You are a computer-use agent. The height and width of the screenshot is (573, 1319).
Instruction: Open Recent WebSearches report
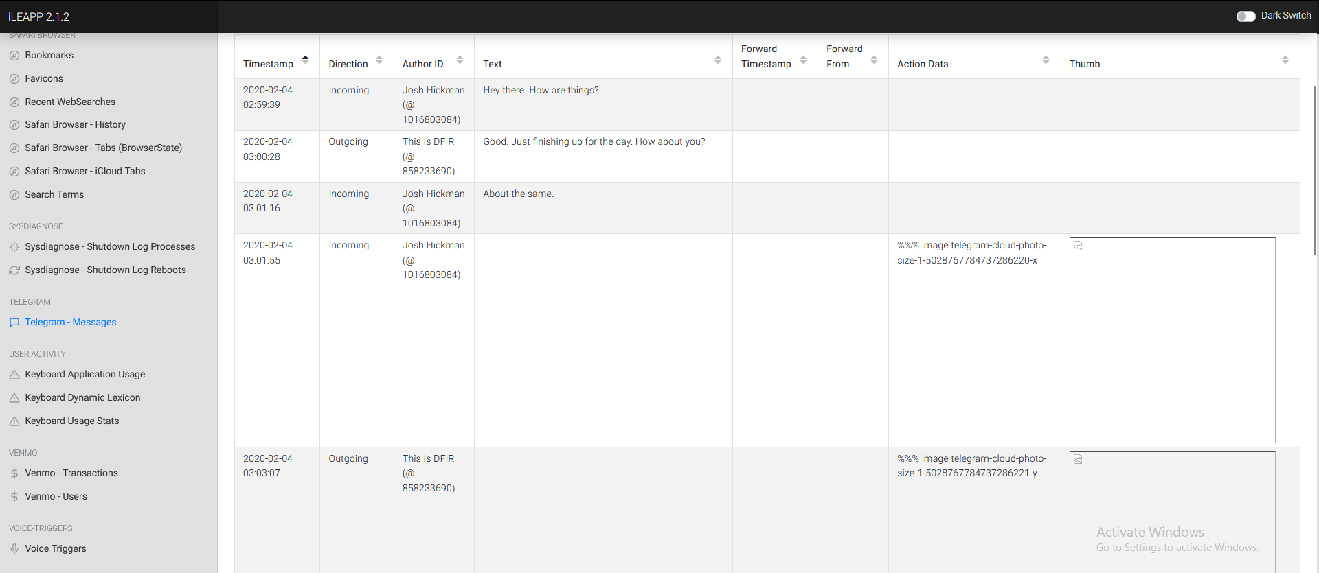70,102
